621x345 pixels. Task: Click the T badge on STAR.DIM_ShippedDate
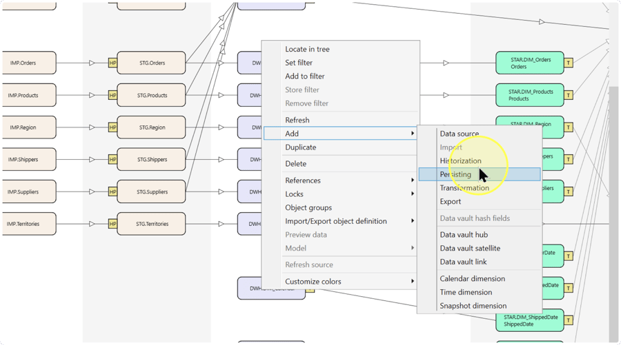pyautogui.click(x=569, y=320)
